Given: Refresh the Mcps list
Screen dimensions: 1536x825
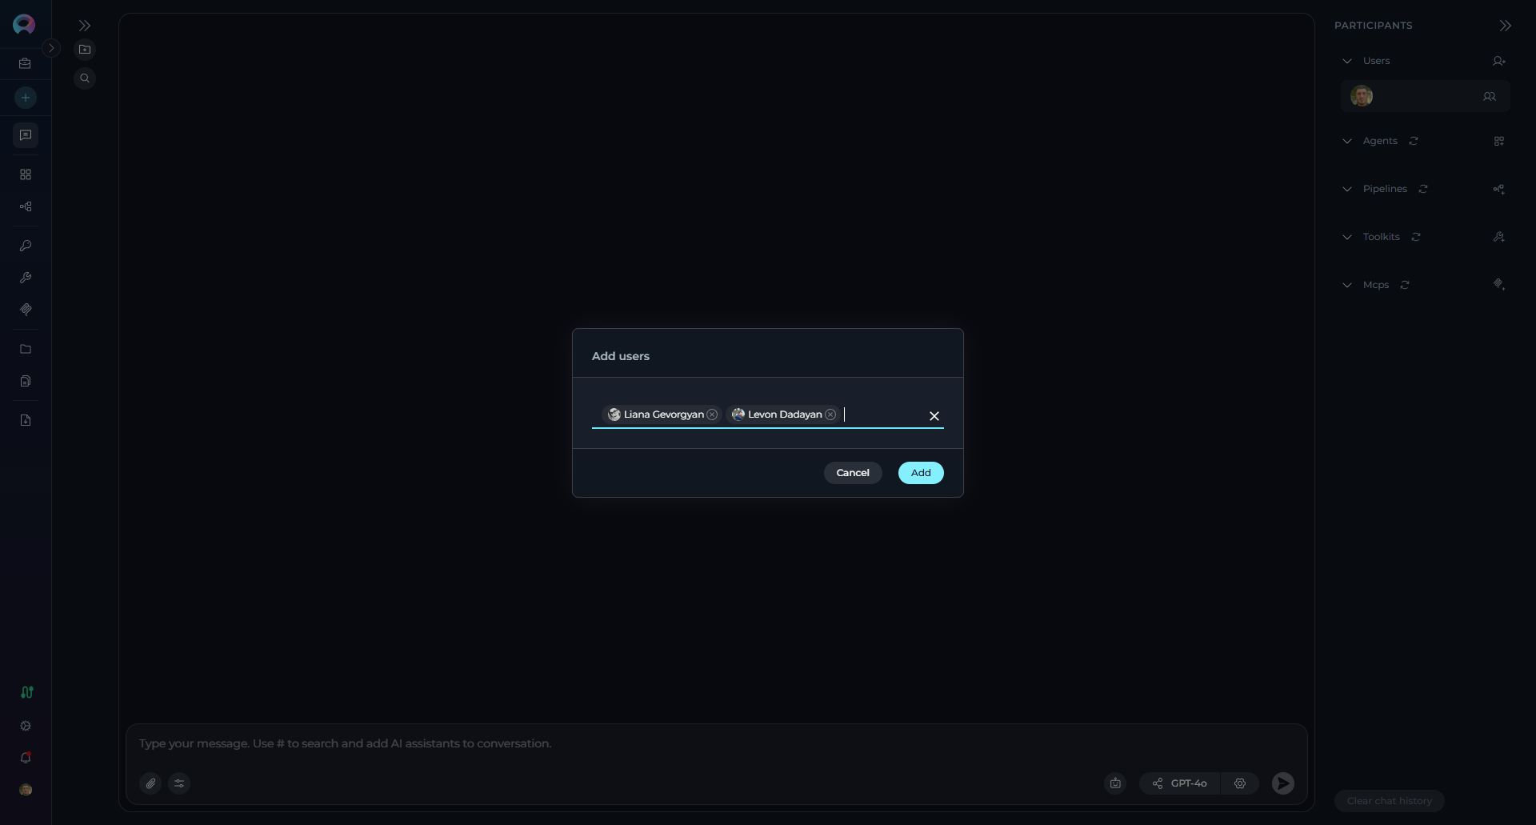Looking at the screenshot, I should (1405, 285).
